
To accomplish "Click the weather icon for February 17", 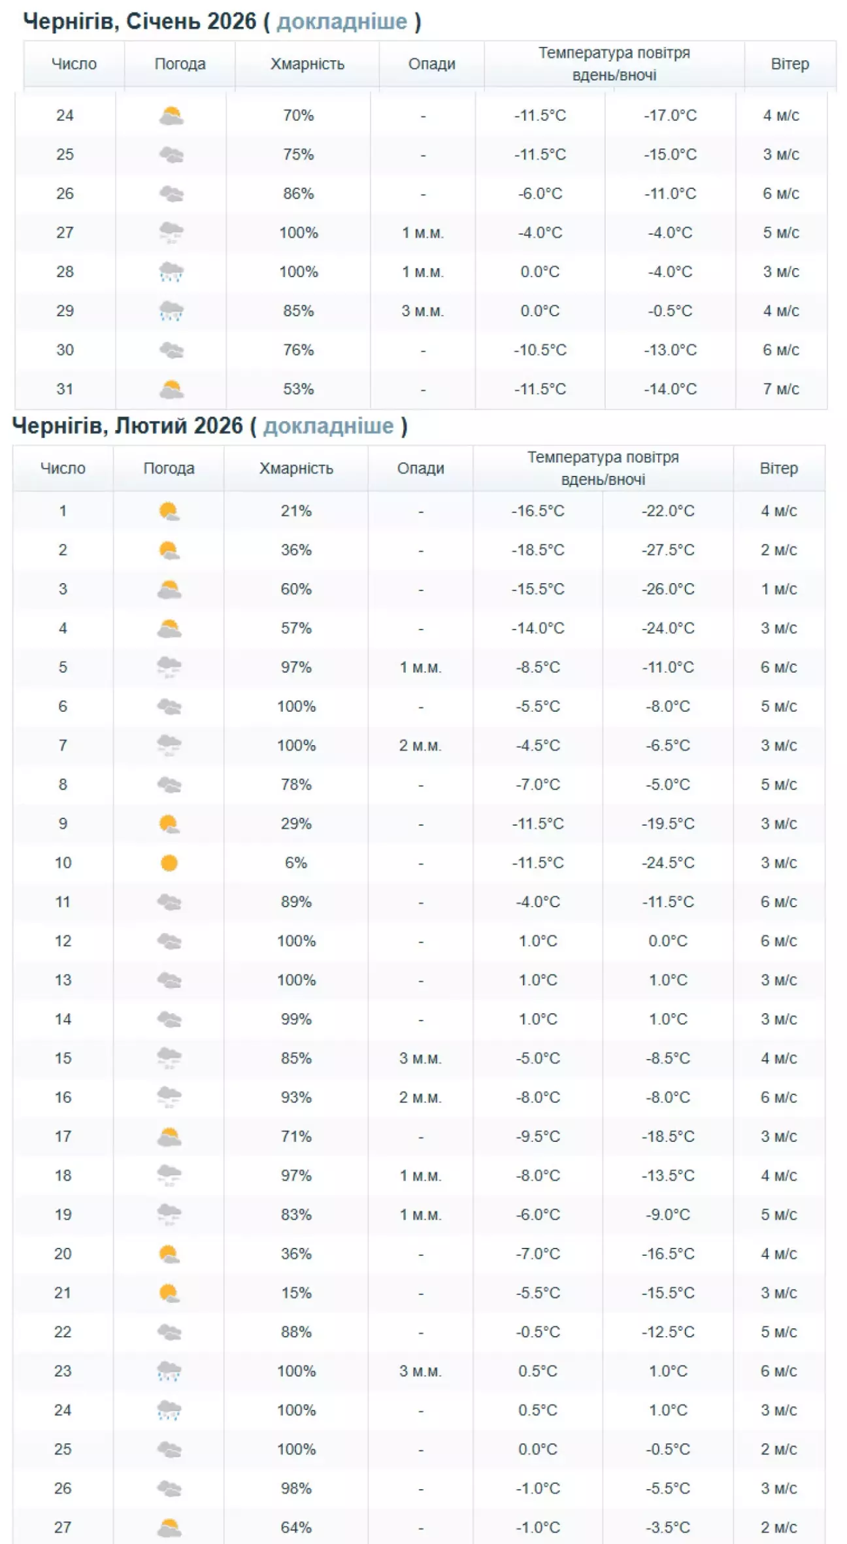I will [x=169, y=1137].
